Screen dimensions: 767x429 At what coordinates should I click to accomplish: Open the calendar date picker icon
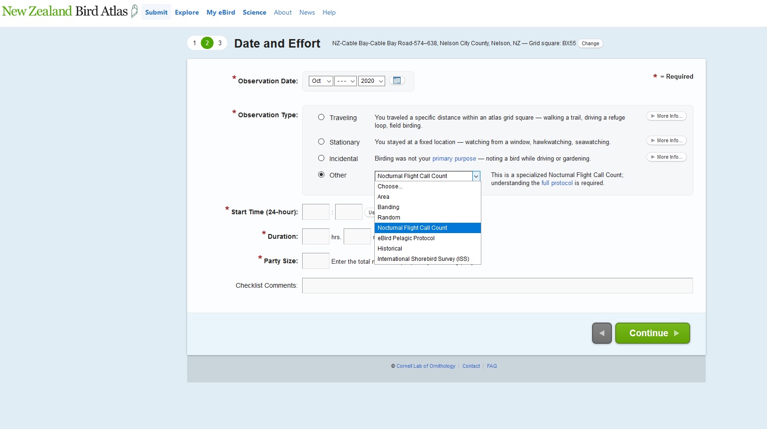click(397, 81)
